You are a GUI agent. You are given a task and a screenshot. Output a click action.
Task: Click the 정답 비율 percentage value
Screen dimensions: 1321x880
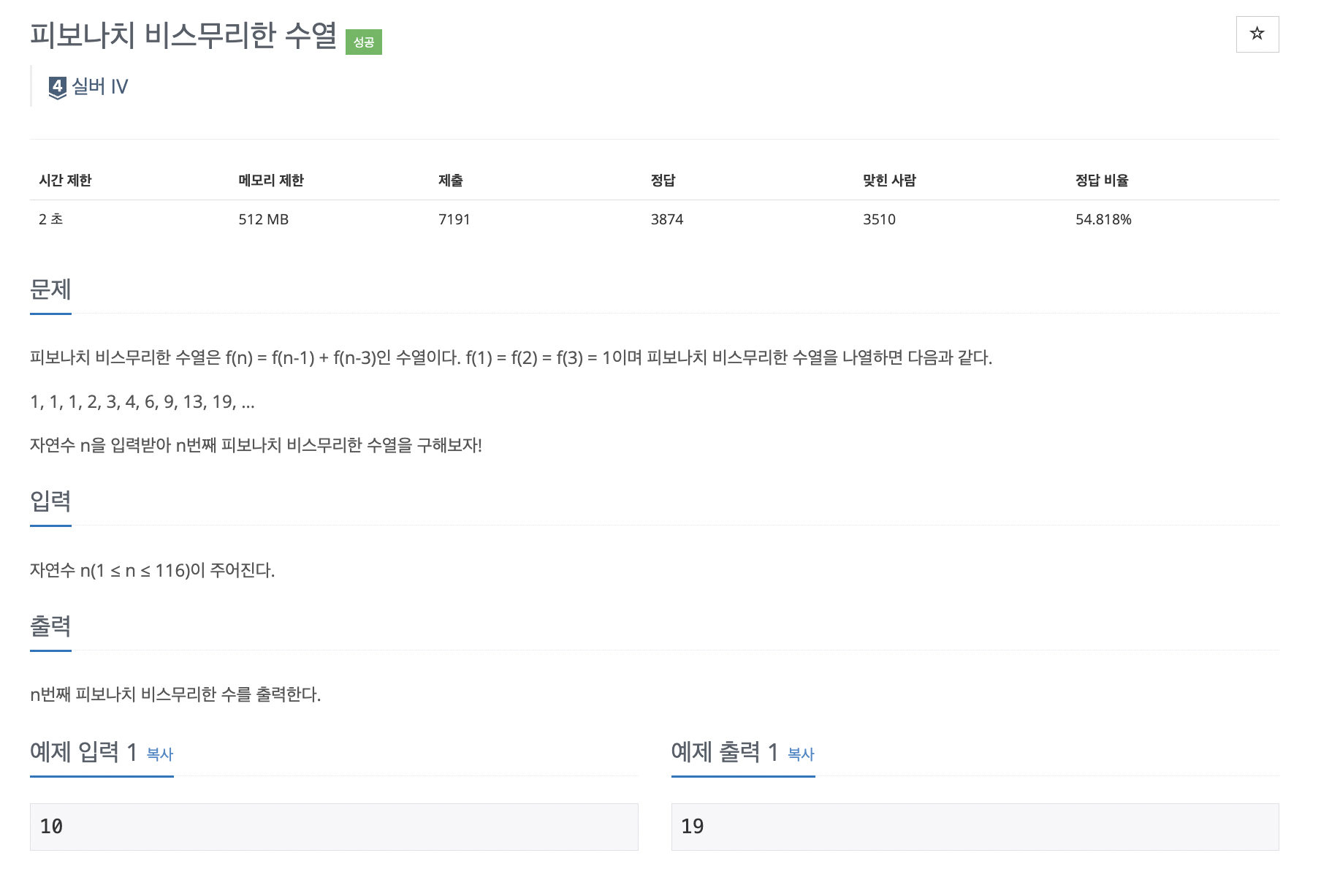1104,219
